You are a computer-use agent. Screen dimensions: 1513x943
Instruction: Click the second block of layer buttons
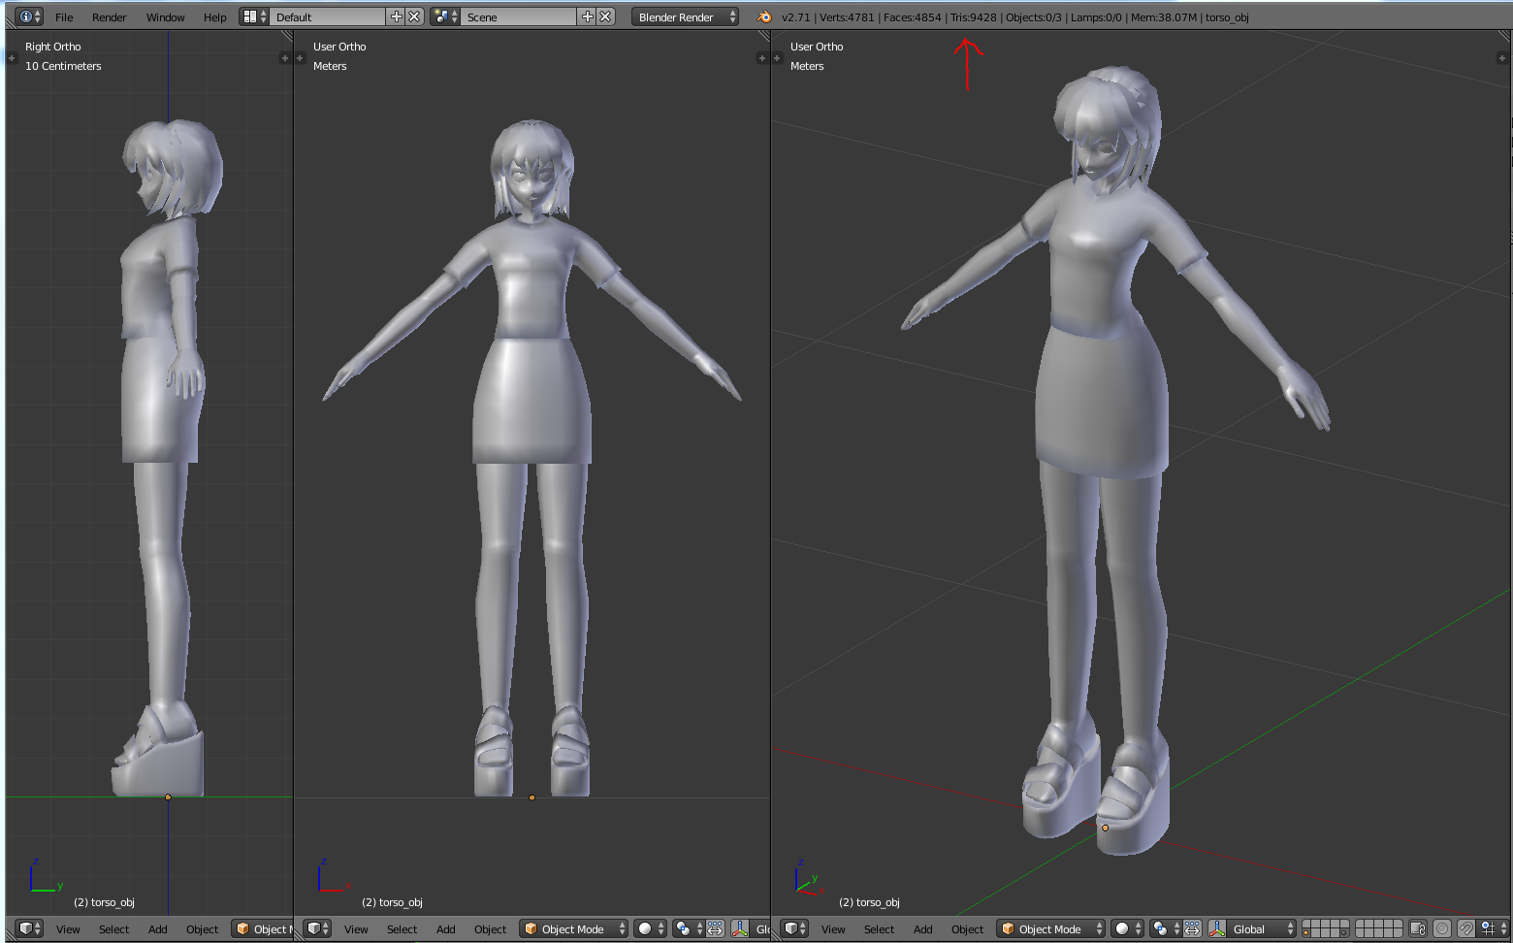click(x=1378, y=928)
